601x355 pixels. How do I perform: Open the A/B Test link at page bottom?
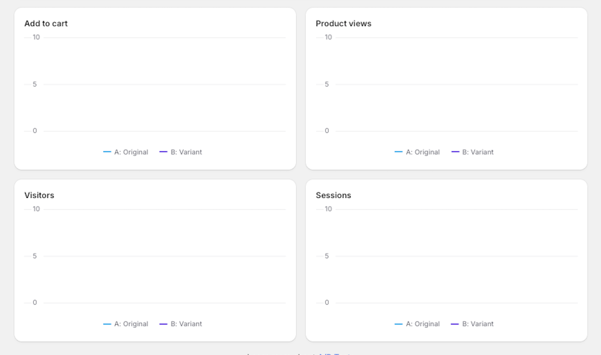pos(334,354)
